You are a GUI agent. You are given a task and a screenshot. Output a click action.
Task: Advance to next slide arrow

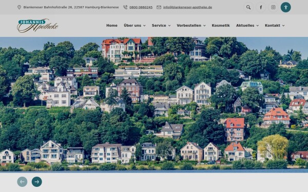pyautogui.click(x=37, y=182)
